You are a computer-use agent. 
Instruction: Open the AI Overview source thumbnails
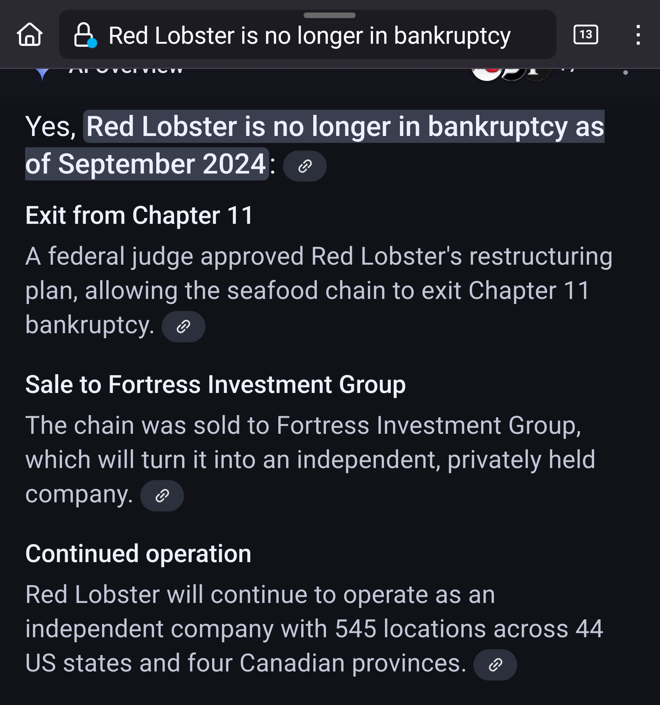[x=511, y=73]
